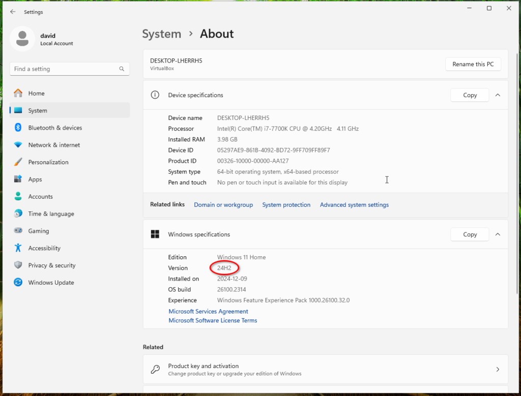Click the version value 24H2

[x=224, y=268]
